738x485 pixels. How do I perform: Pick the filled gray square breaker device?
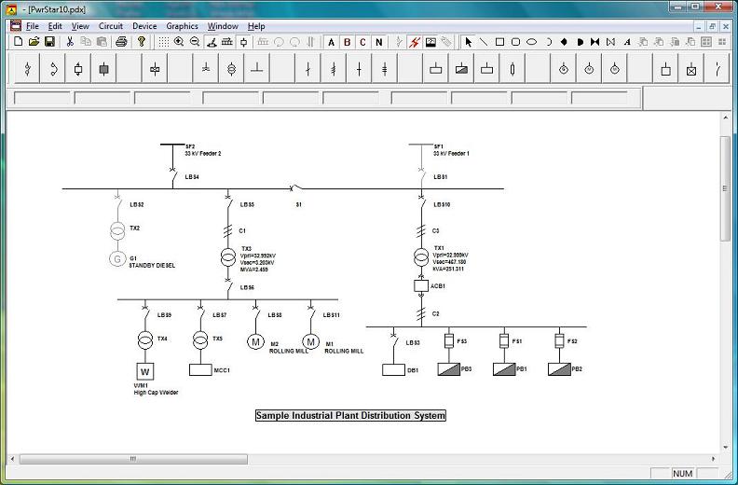[x=104, y=69]
